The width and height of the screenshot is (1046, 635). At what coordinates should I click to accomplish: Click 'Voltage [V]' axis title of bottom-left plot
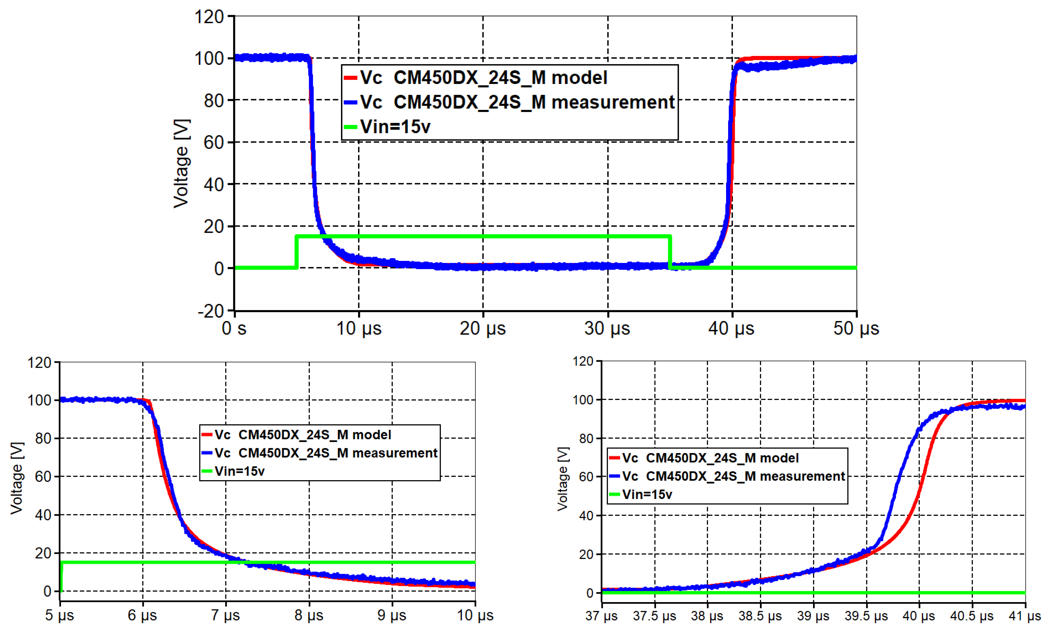click(x=17, y=478)
